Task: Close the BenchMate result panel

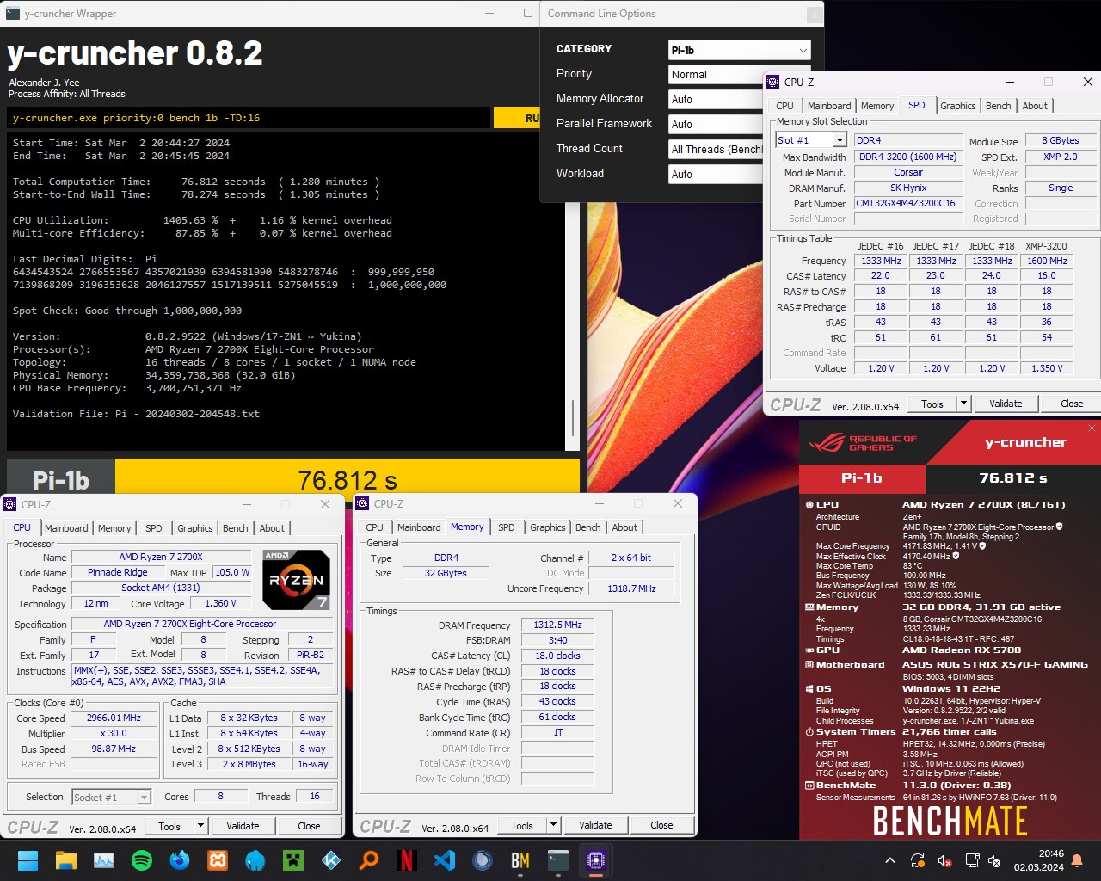Action: point(1092,428)
